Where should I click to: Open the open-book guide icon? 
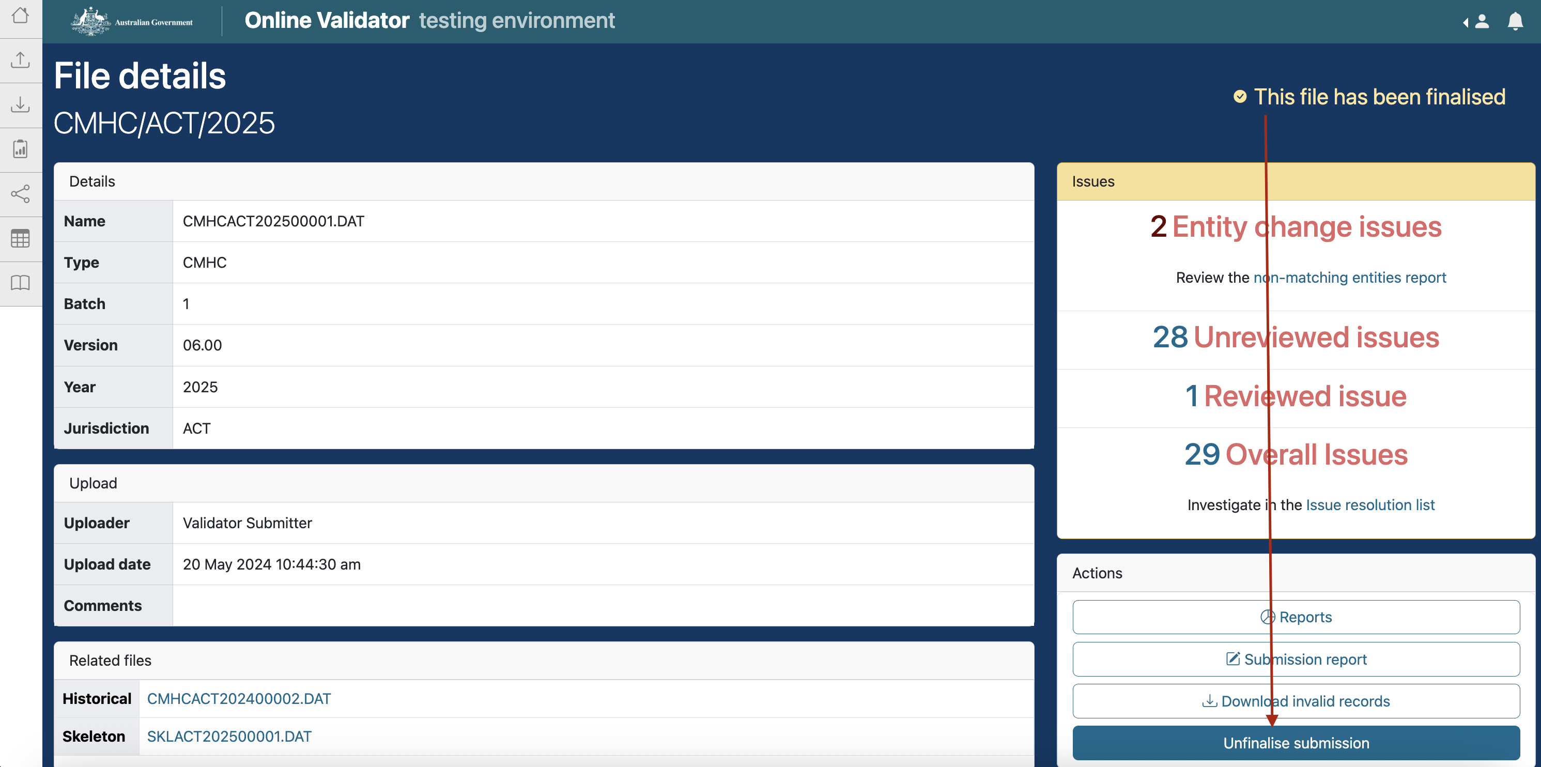20,283
